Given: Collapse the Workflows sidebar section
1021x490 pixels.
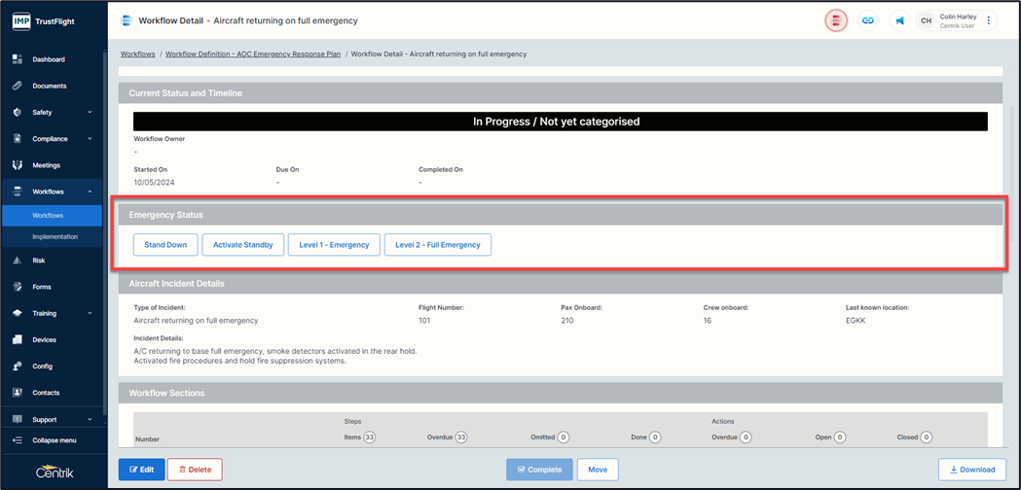Looking at the screenshot, I should click(x=90, y=192).
